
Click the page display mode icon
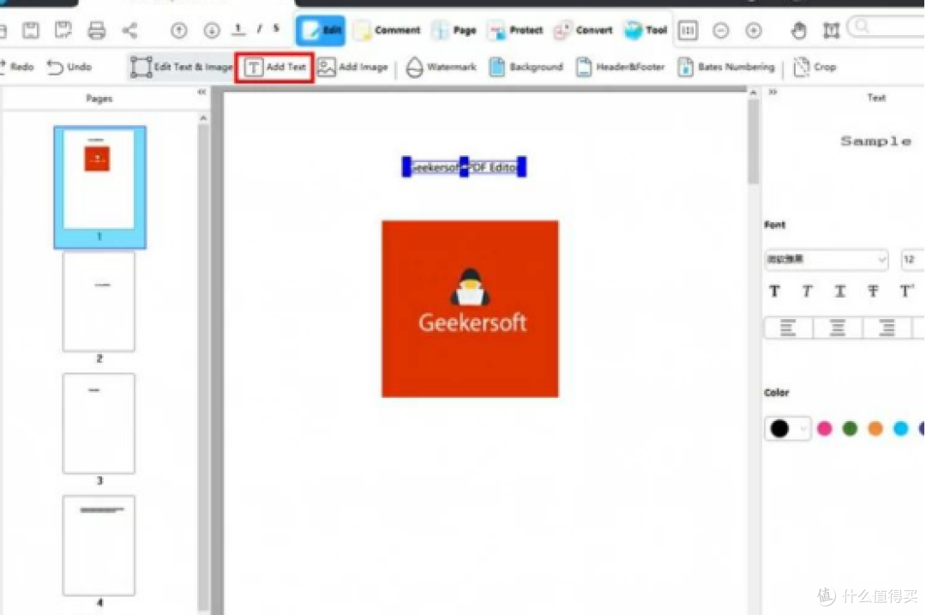[x=688, y=30]
